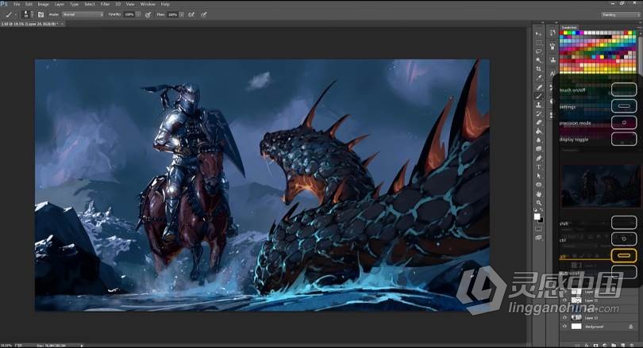
Task: Add a layer style with fx icon
Action: (x=588, y=345)
